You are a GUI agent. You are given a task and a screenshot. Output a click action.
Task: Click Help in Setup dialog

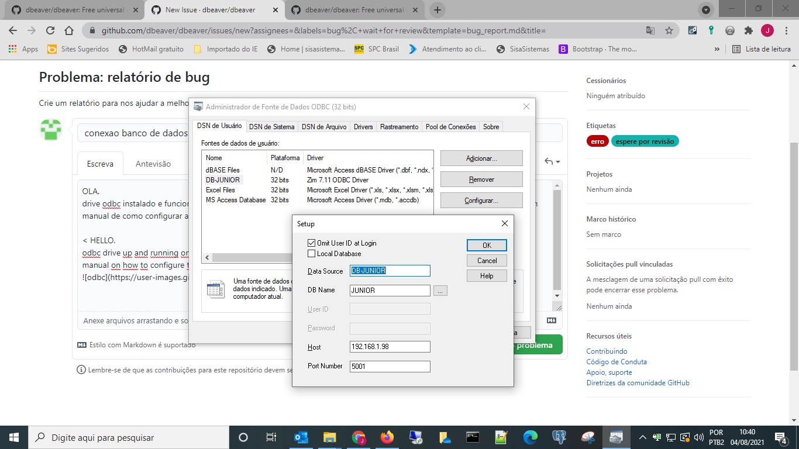pos(487,276)
